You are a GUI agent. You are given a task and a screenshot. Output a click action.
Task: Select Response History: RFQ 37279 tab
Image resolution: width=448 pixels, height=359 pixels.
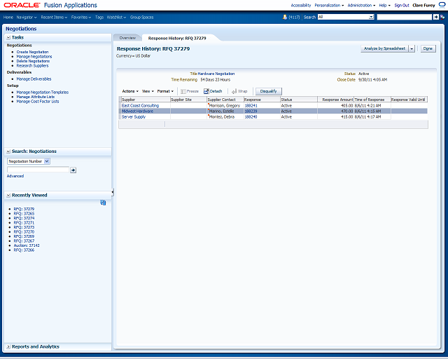pos(177,38)
